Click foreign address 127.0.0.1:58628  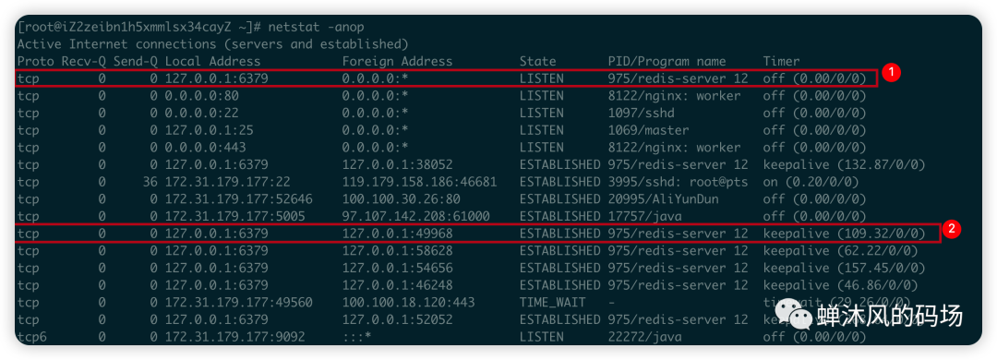point(397,250)
